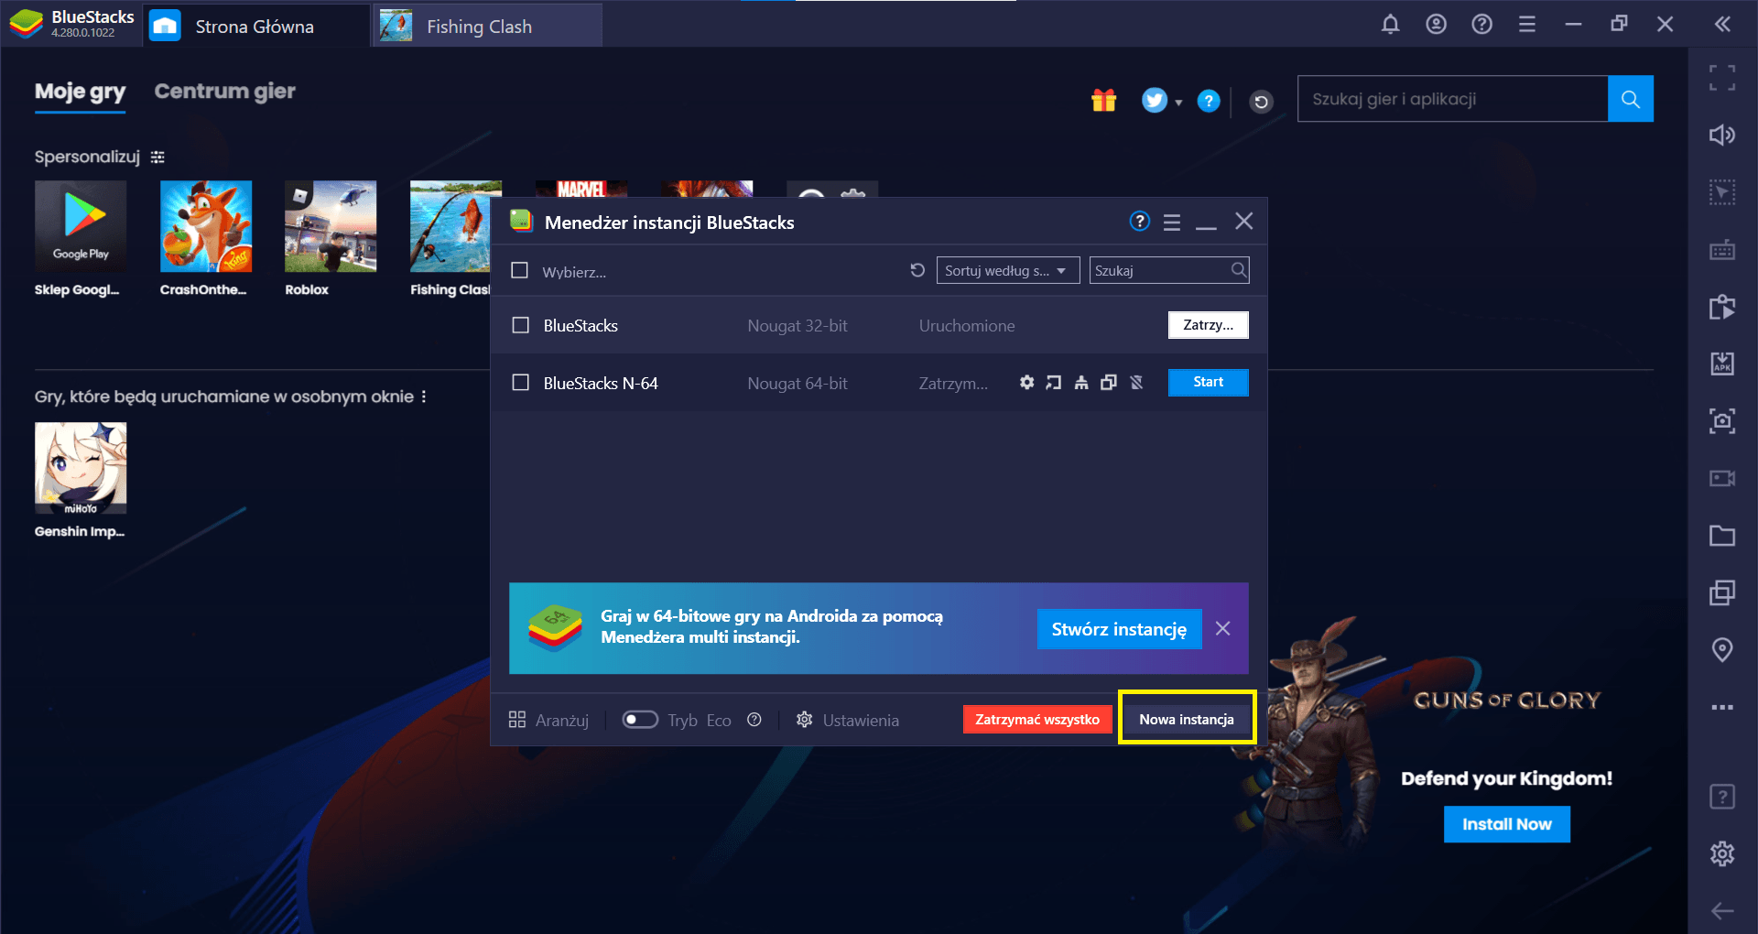
Task: Open settings for BlueStacks N-64 instance
Action: pyautogui.click(x=1026, y=383)
